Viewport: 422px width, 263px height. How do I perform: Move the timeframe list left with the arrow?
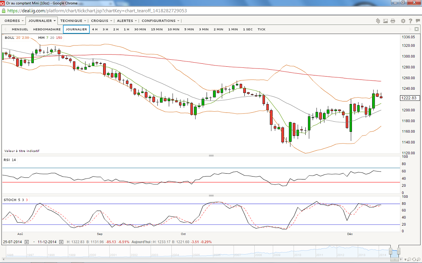[x=5, y=29]
